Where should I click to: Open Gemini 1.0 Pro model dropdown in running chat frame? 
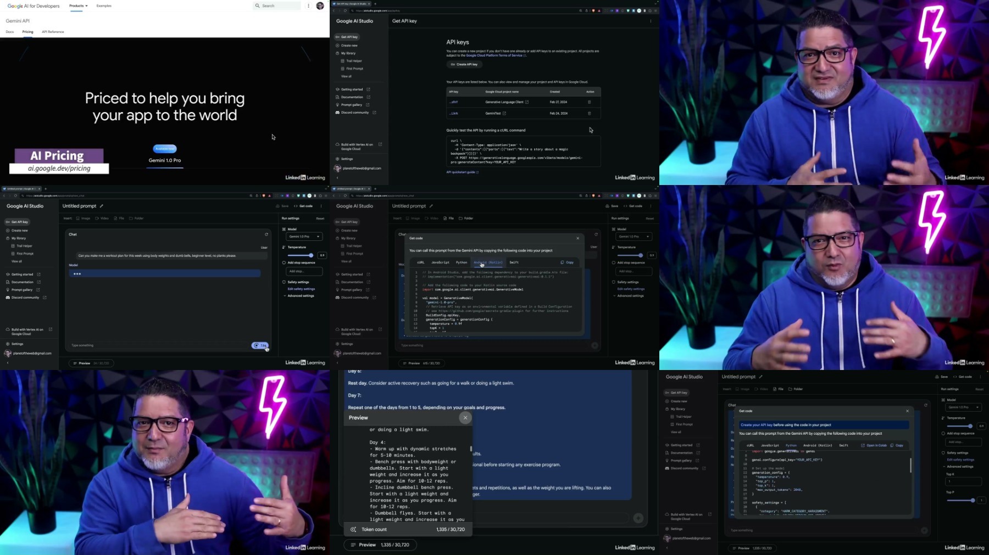click(x=304, y=237)
